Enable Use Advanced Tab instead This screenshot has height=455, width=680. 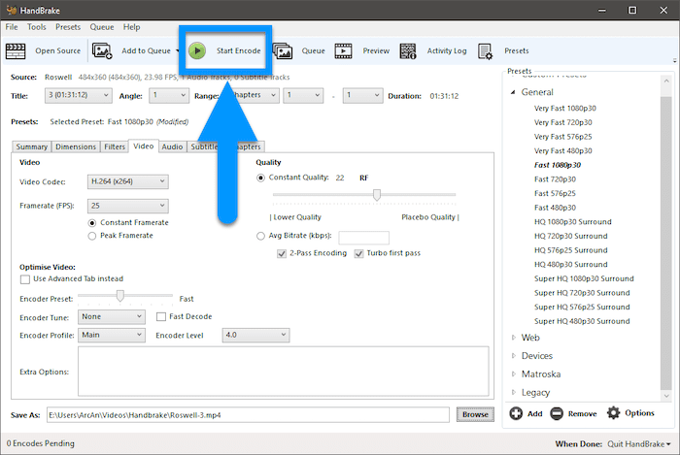tap(25, 279)
